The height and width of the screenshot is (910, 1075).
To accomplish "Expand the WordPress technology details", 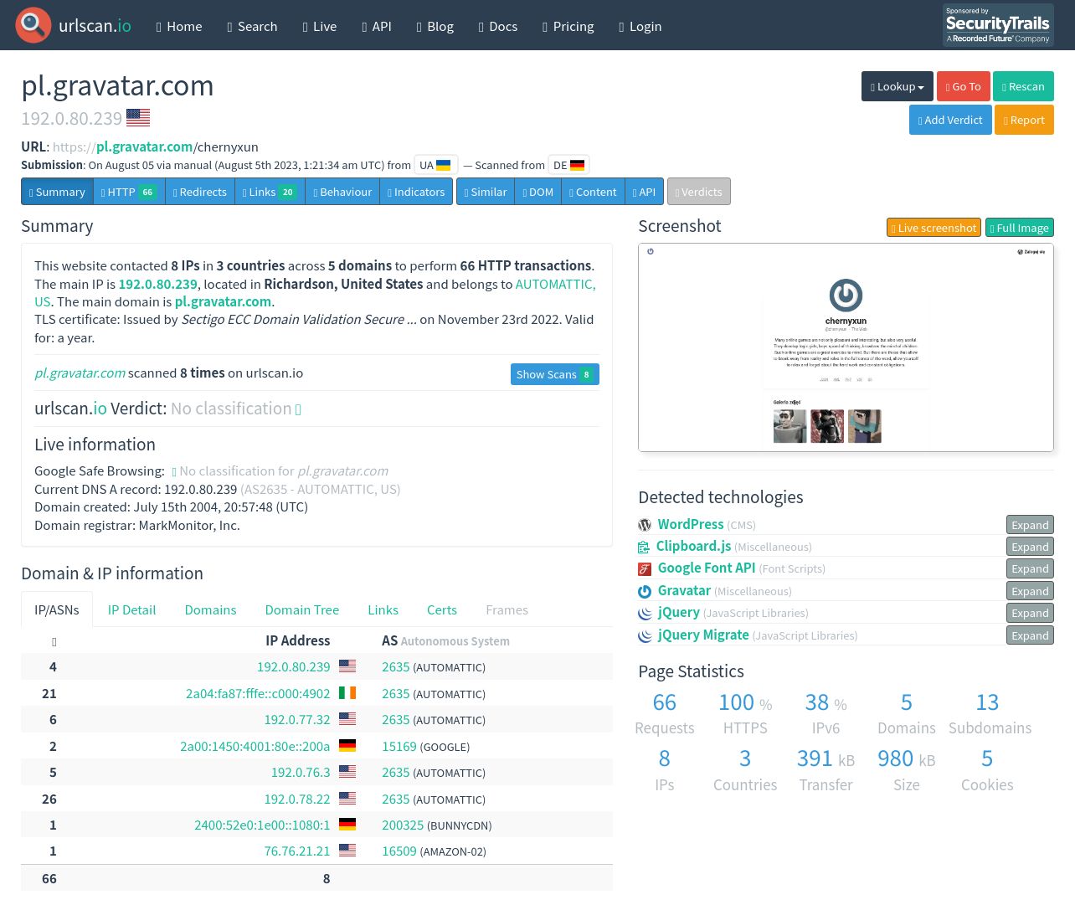I will (x=1030, y=525).
